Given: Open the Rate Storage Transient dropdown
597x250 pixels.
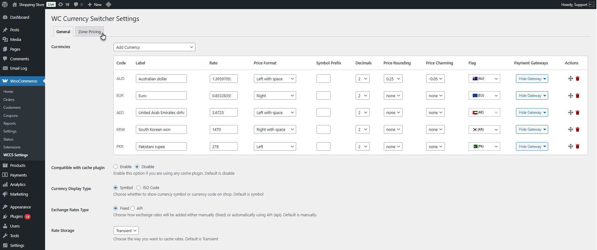Looking at the screenshot, I should 126,231.
